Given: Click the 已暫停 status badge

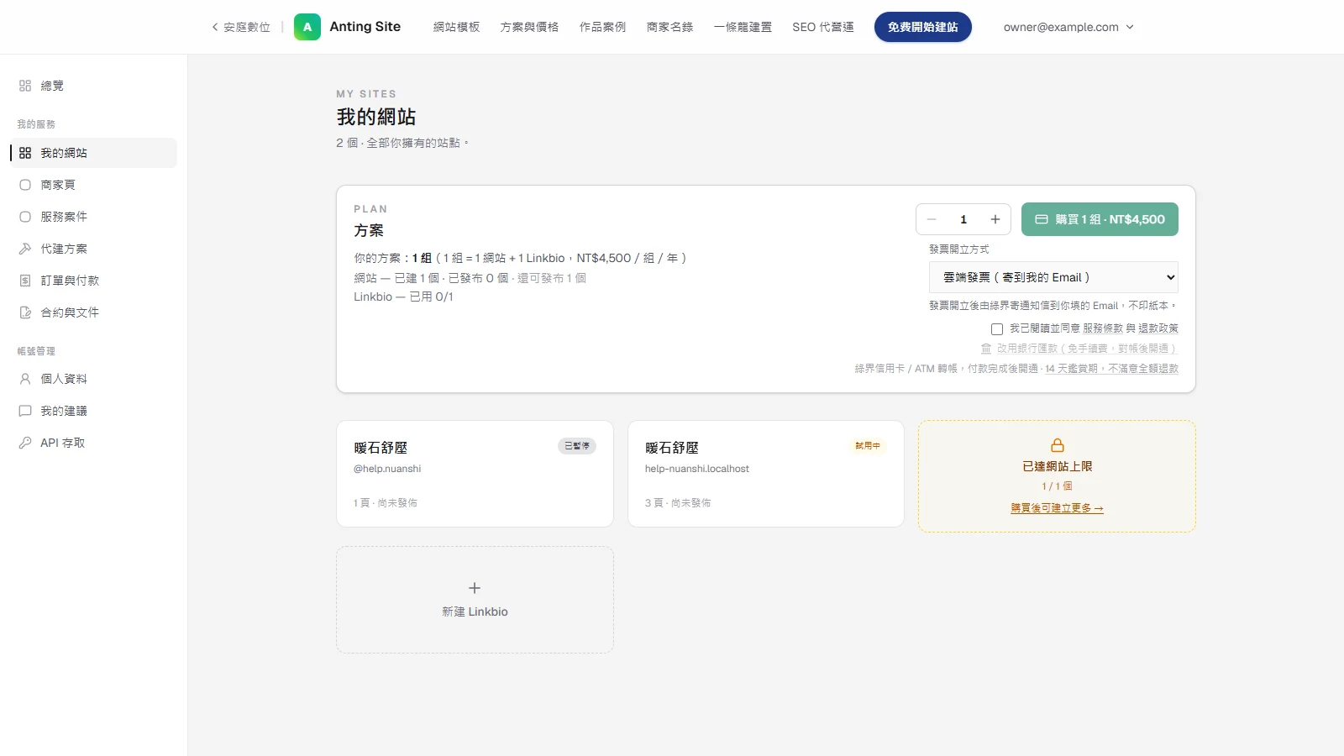Looking at the screenshot, I should (x=577, y=446).
